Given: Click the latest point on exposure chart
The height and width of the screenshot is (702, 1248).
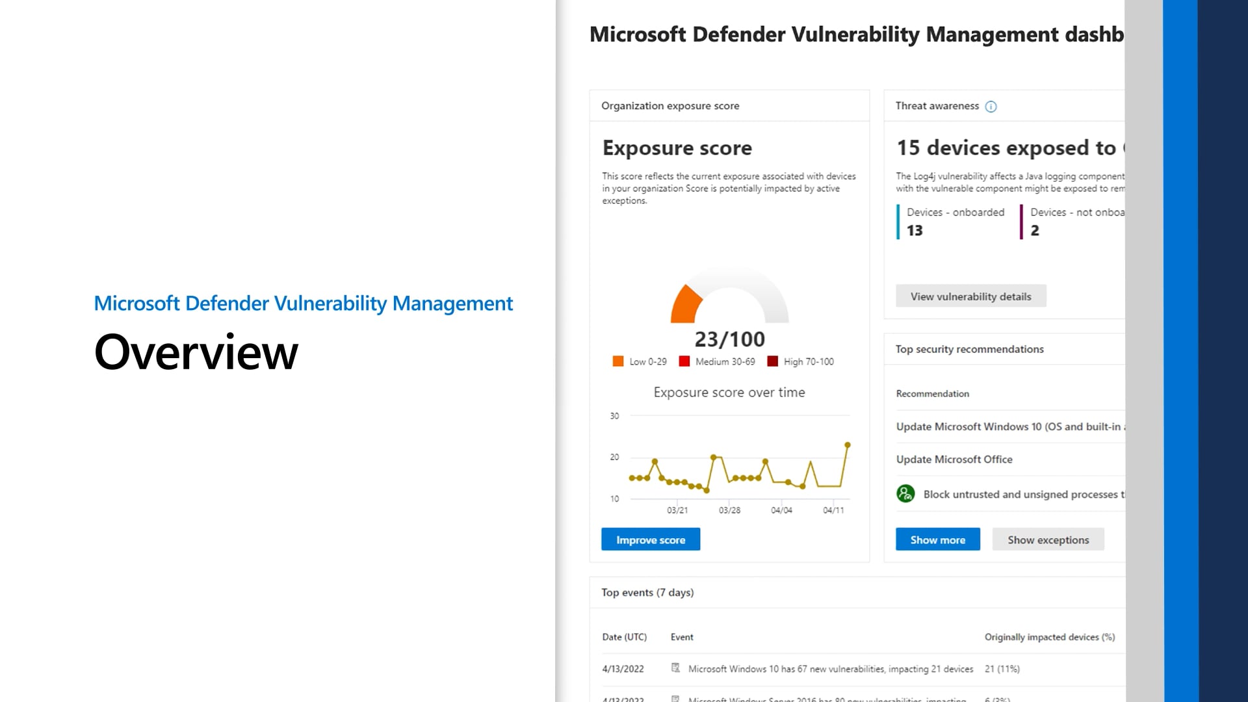Looking at the screenshot, I should click(848, 445).
